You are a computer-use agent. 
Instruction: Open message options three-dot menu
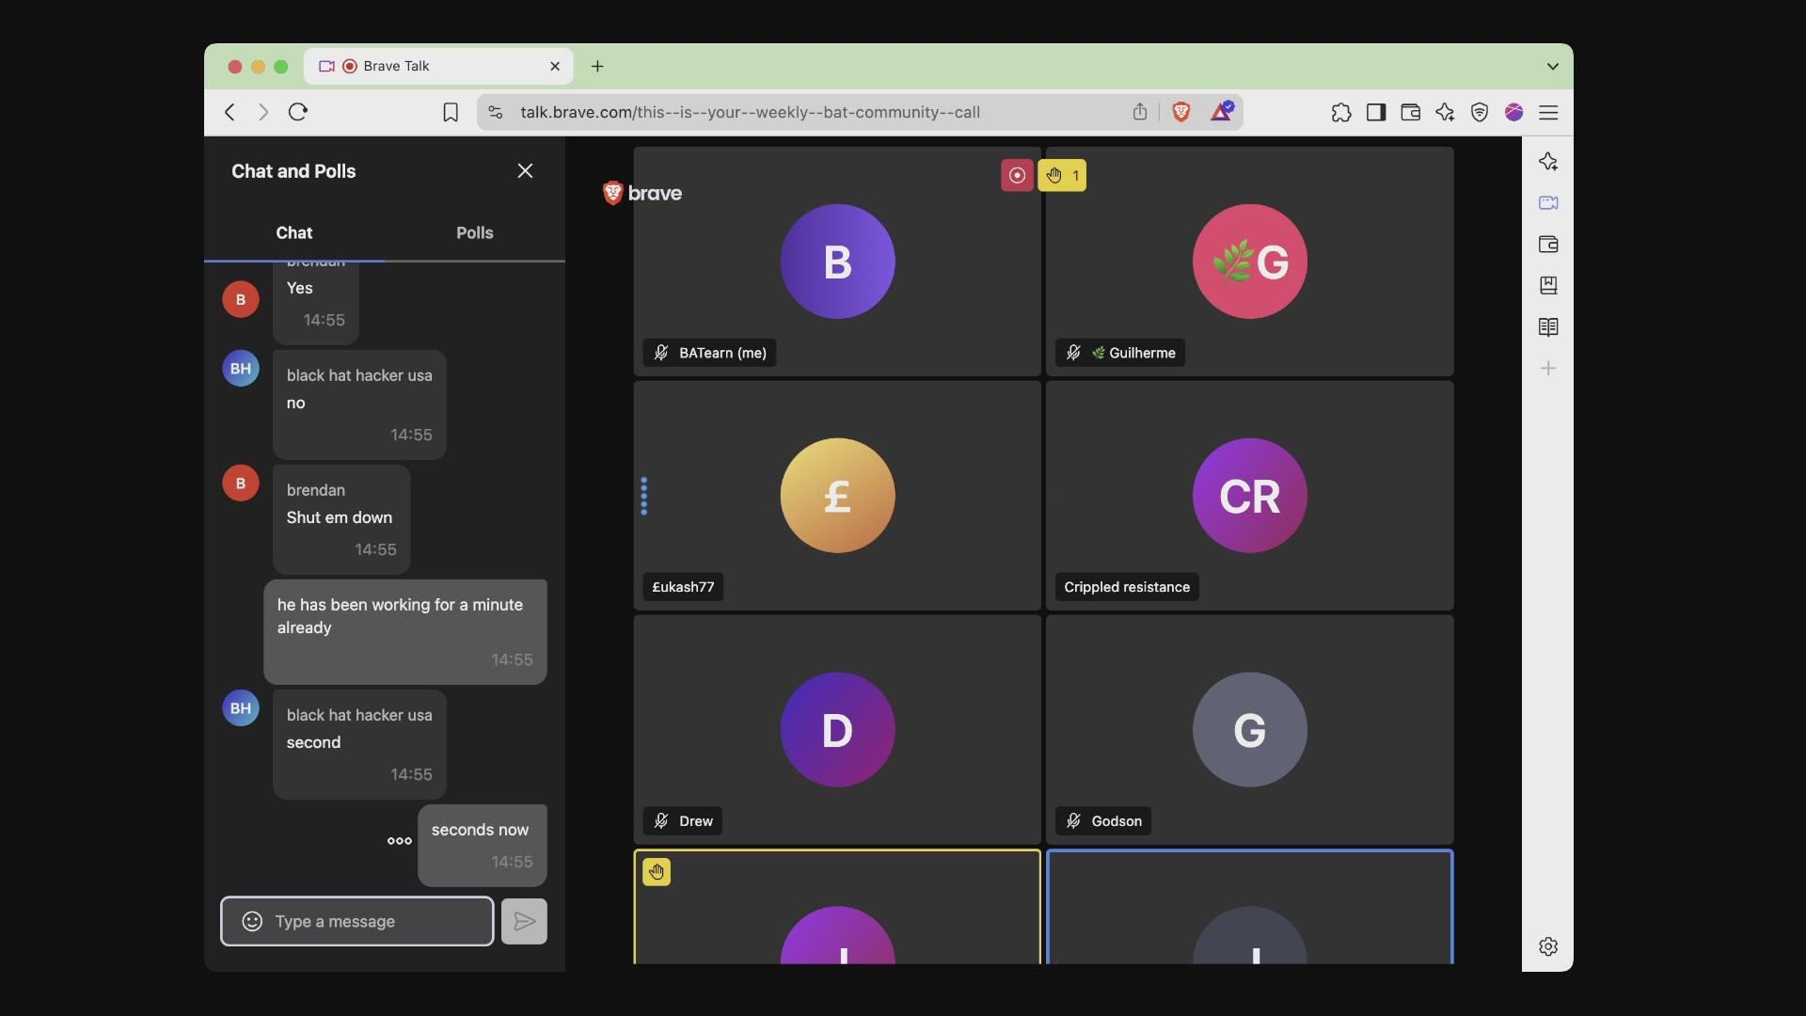(400, 841)
